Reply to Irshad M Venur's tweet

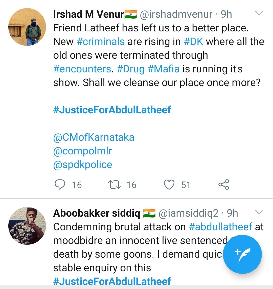[60, 184]
